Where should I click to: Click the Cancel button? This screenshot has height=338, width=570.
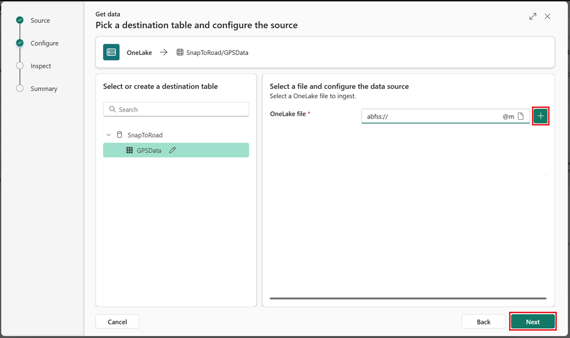(117, 321)
